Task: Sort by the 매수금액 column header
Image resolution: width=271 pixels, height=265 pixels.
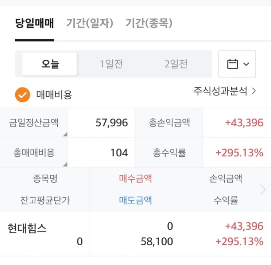Action: pyautogui.click(x=135, y=179)
